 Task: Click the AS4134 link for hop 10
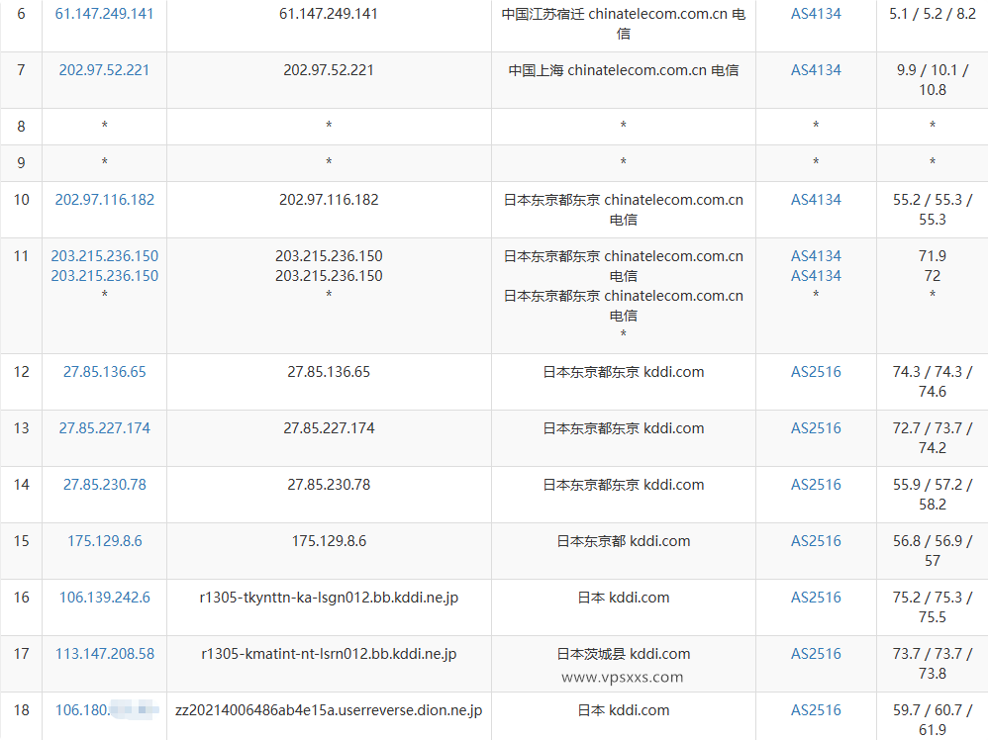[815, 199]
